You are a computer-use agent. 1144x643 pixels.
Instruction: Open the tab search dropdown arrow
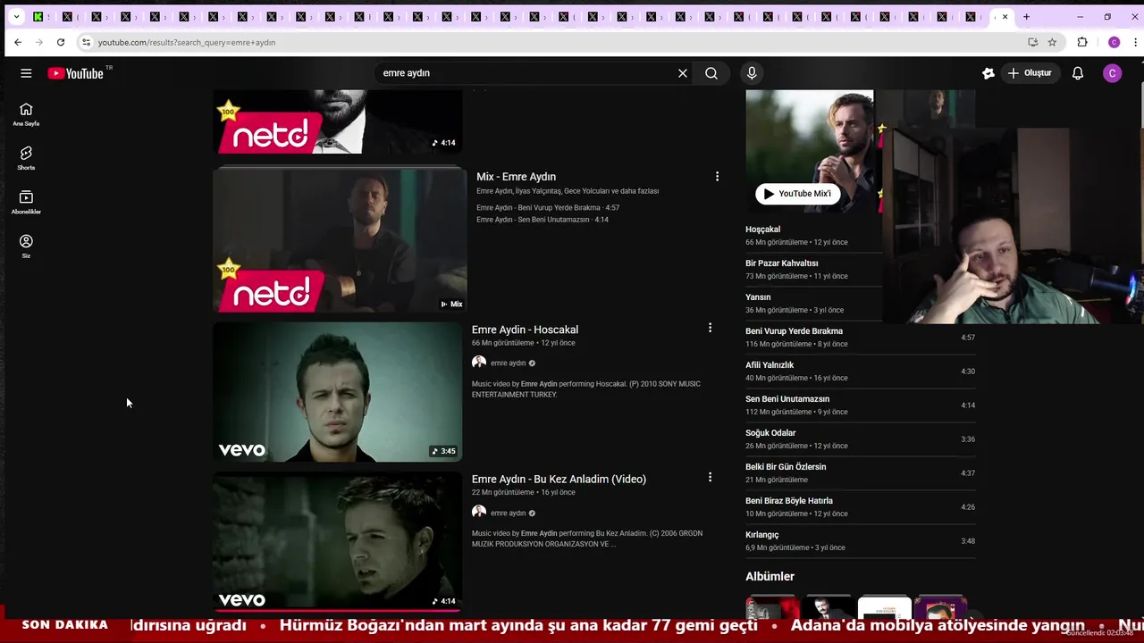[x=16, y=17]
